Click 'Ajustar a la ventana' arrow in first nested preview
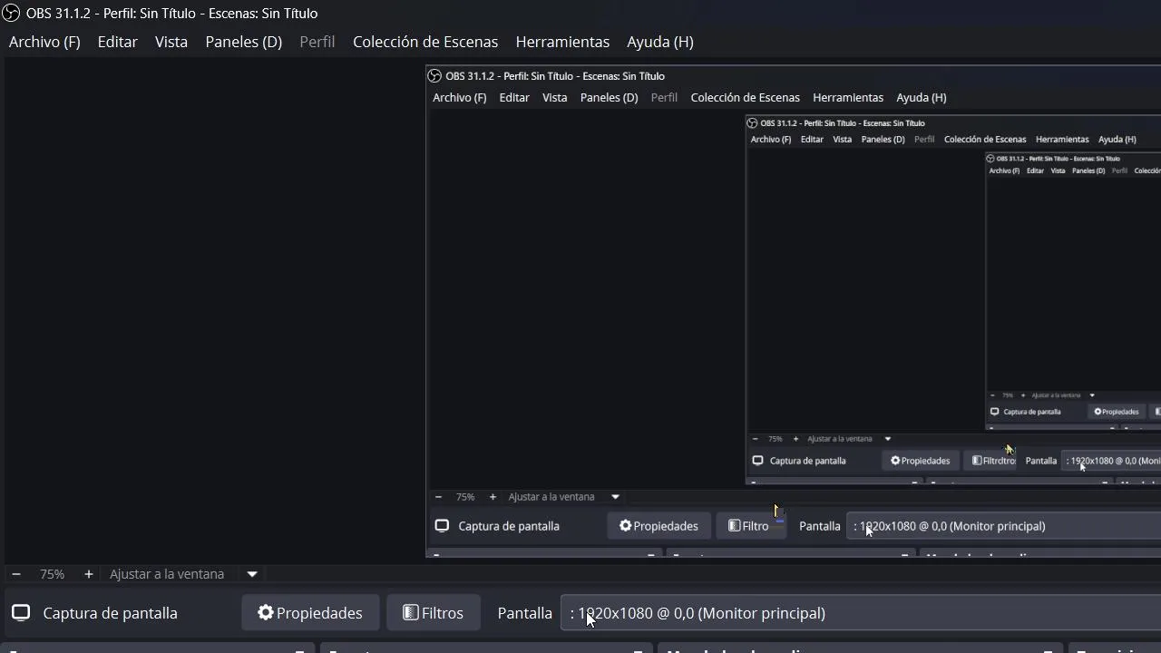Image resolution: width=1161 pixels, height=653 pixels. pos(615,497)
